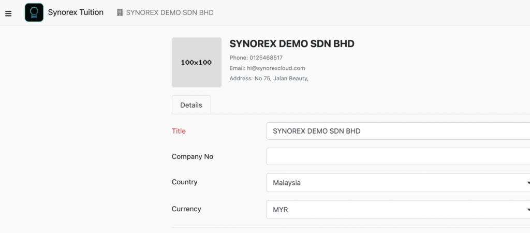
Task: Click the bold SYNOREX DEMO SDN BHD heading
Action: click(292, 43)
